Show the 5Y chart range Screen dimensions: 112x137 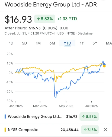pos(95,43)
